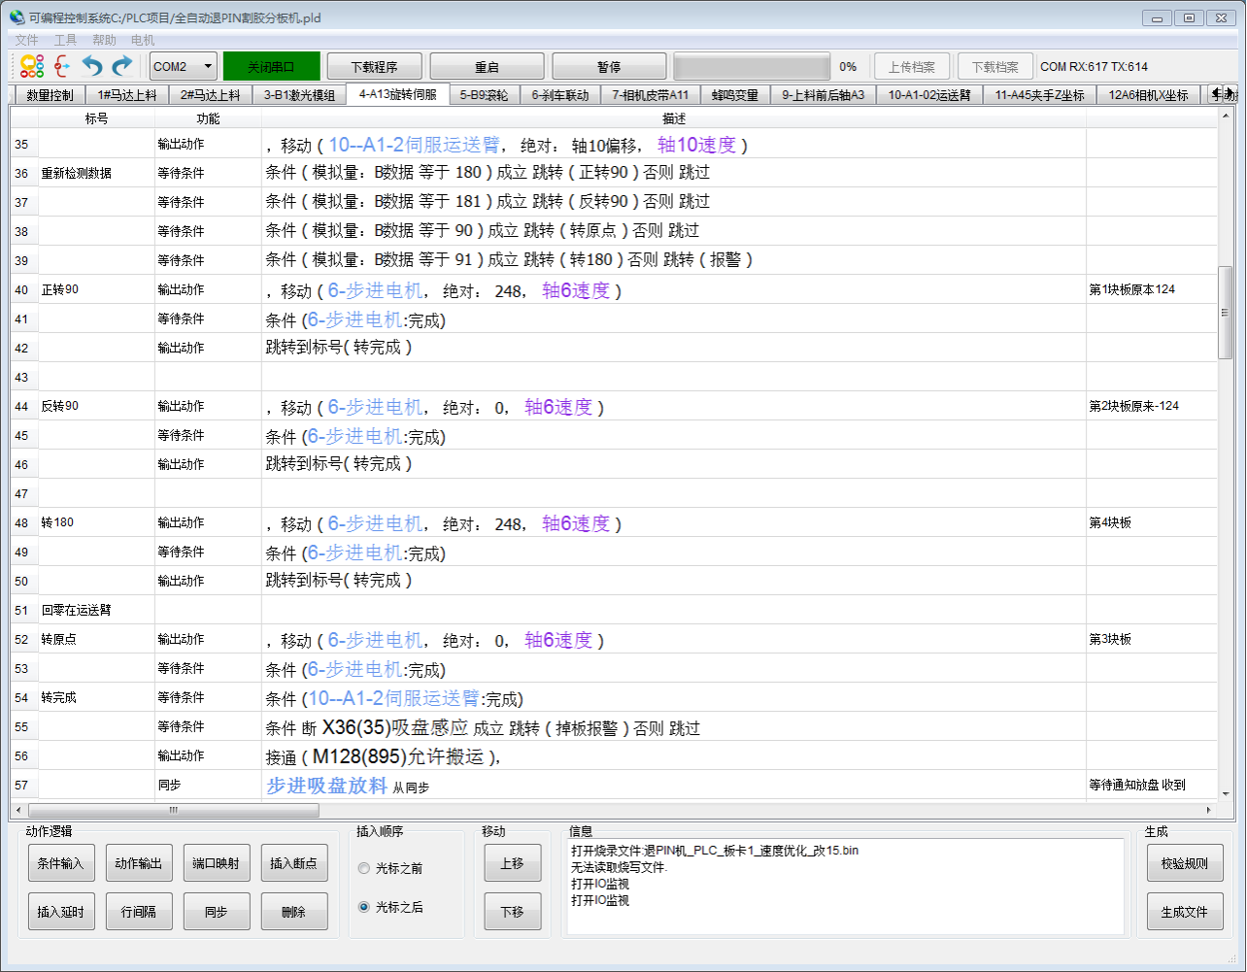Click the 回零在运送臂 label cell
Viewport: 1247px width, 972px height.
(x=96, y=610)
